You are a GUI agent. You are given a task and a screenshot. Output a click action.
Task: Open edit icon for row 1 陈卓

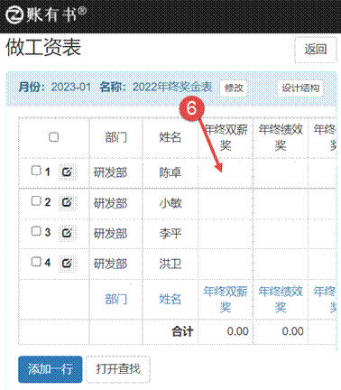[x=67, y=172]
